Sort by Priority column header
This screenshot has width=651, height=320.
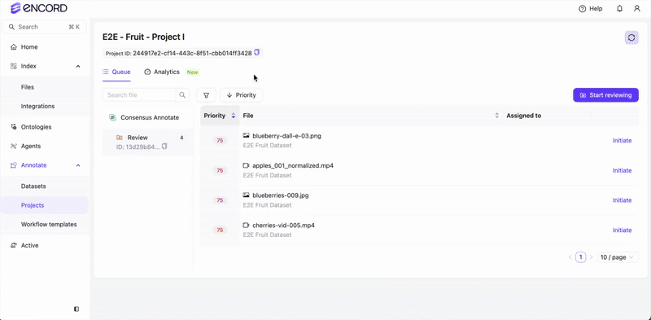click(x=220, y=116)
